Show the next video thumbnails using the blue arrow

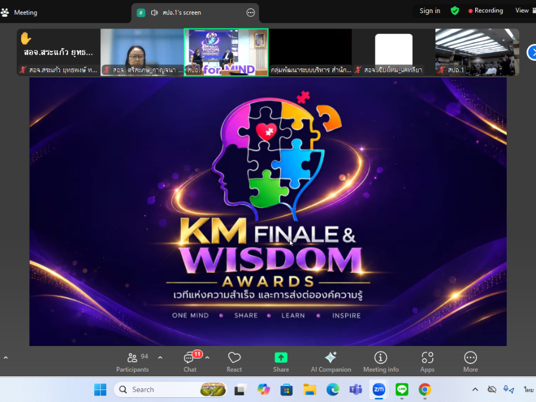click(532, 52)
